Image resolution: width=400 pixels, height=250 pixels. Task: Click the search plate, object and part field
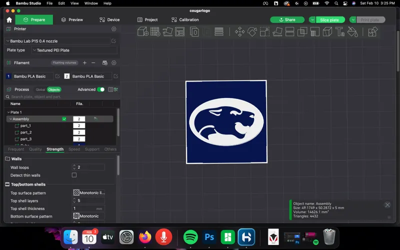[61, 96]
